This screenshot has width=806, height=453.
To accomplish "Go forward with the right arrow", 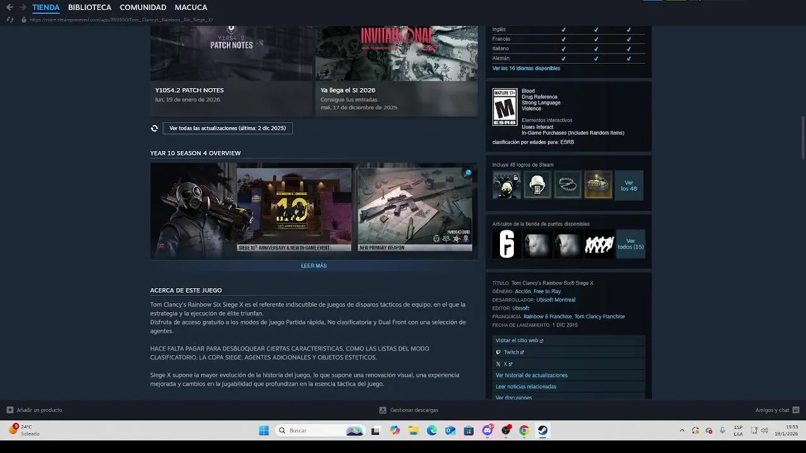I will (23, 8).
